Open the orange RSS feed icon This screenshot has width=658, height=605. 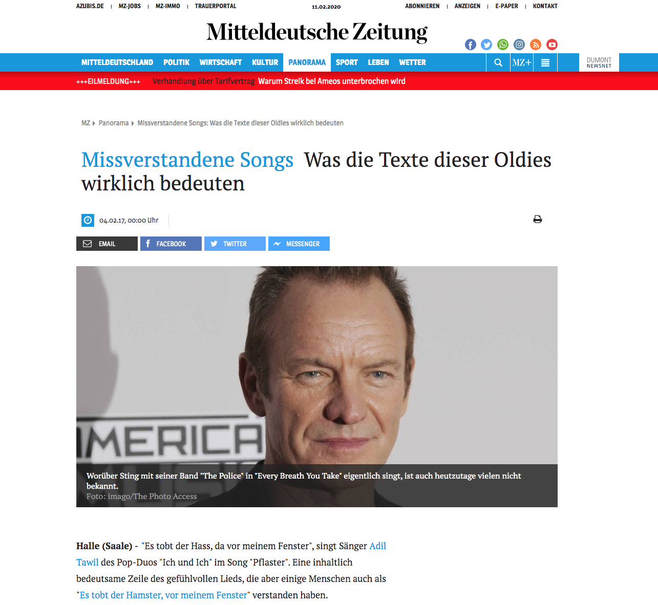(536, 45)
